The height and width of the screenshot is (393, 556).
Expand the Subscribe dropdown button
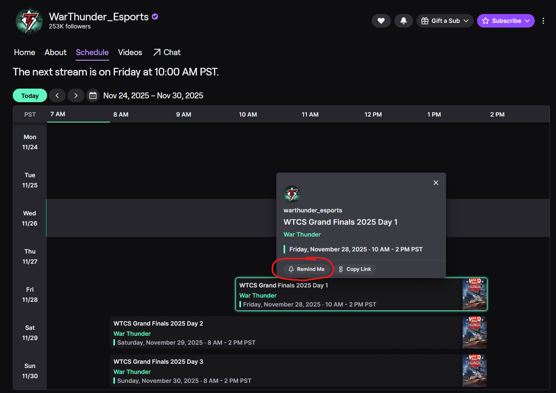click(505, 21)
